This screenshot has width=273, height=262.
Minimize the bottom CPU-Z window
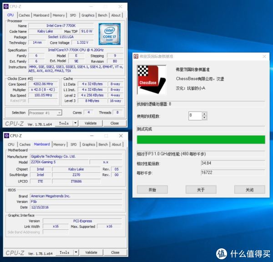[x=92, y=136]
